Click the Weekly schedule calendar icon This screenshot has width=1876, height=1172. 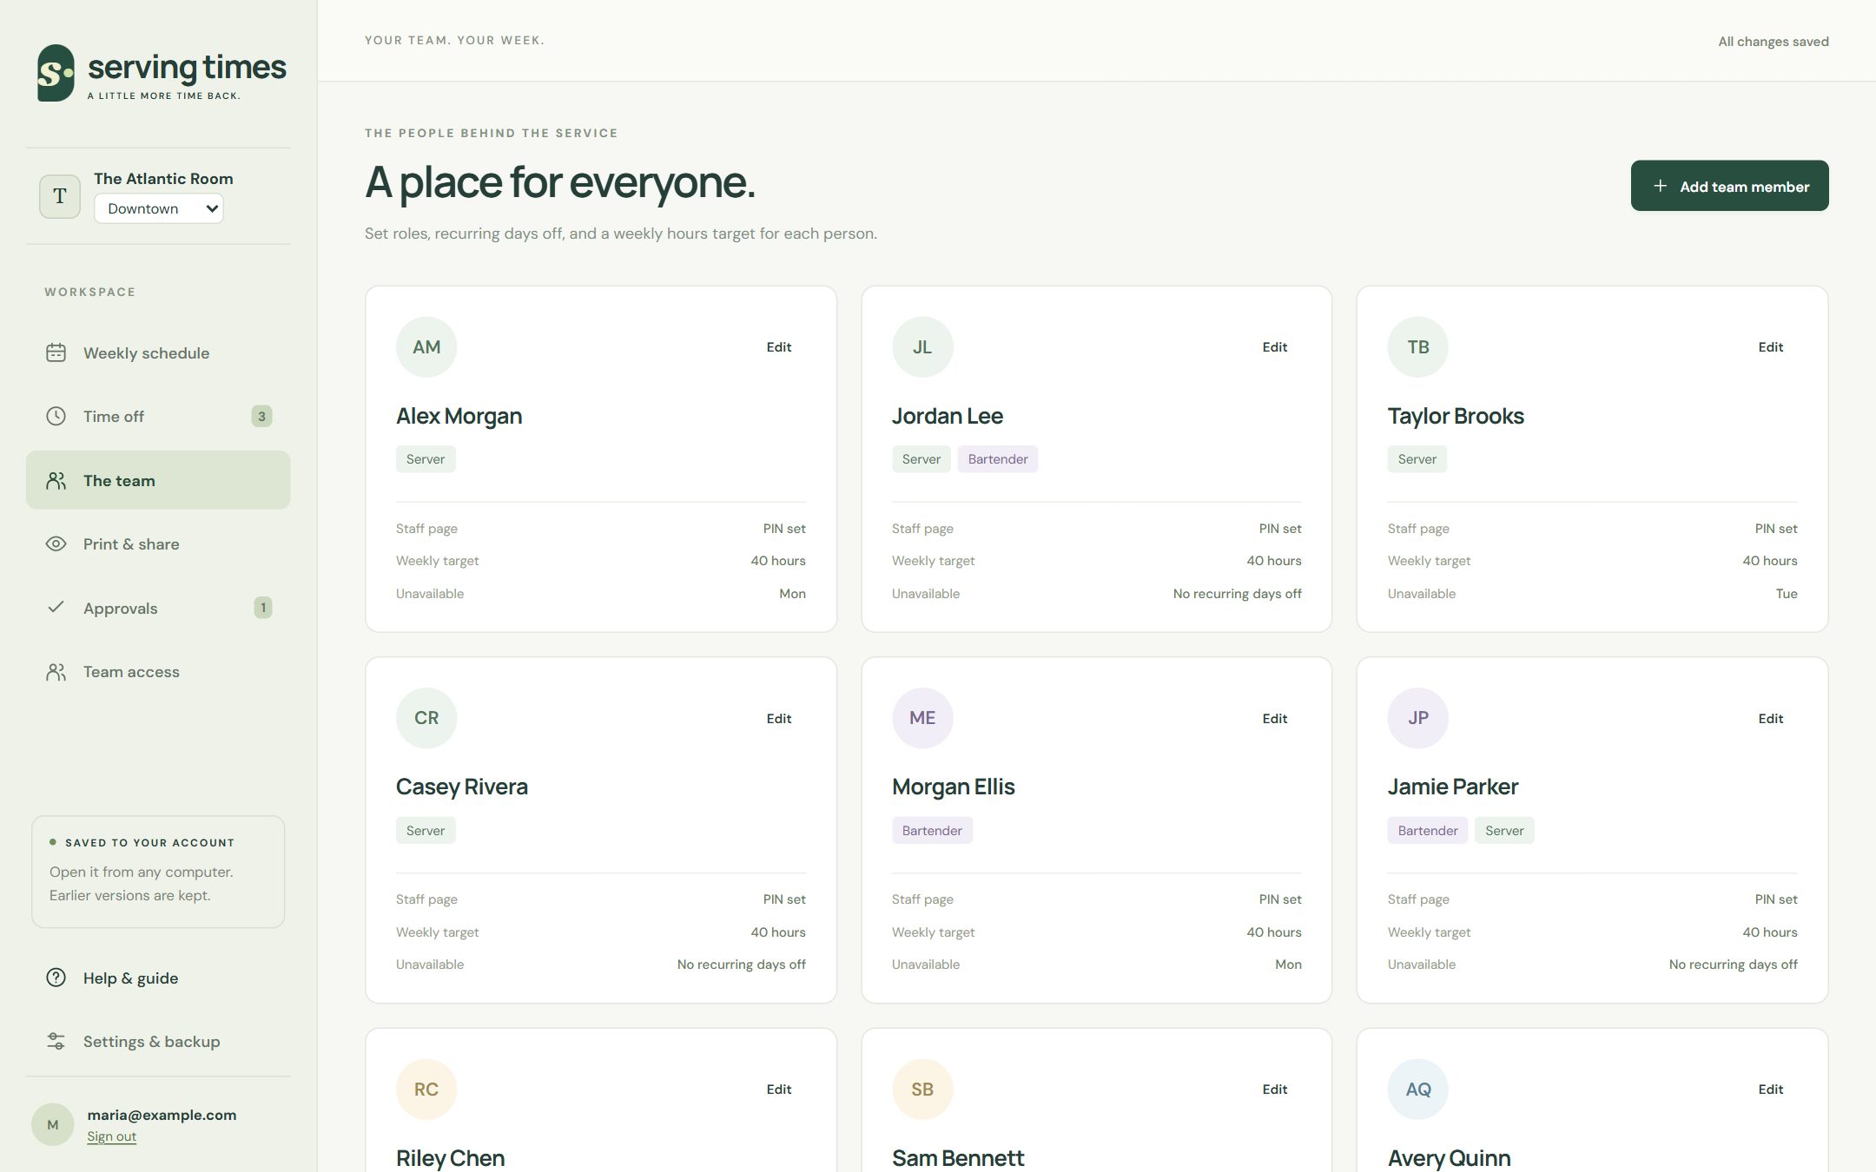click(56, 352)
